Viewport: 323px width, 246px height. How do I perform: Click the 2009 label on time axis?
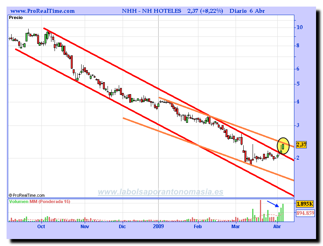point(158,226)
